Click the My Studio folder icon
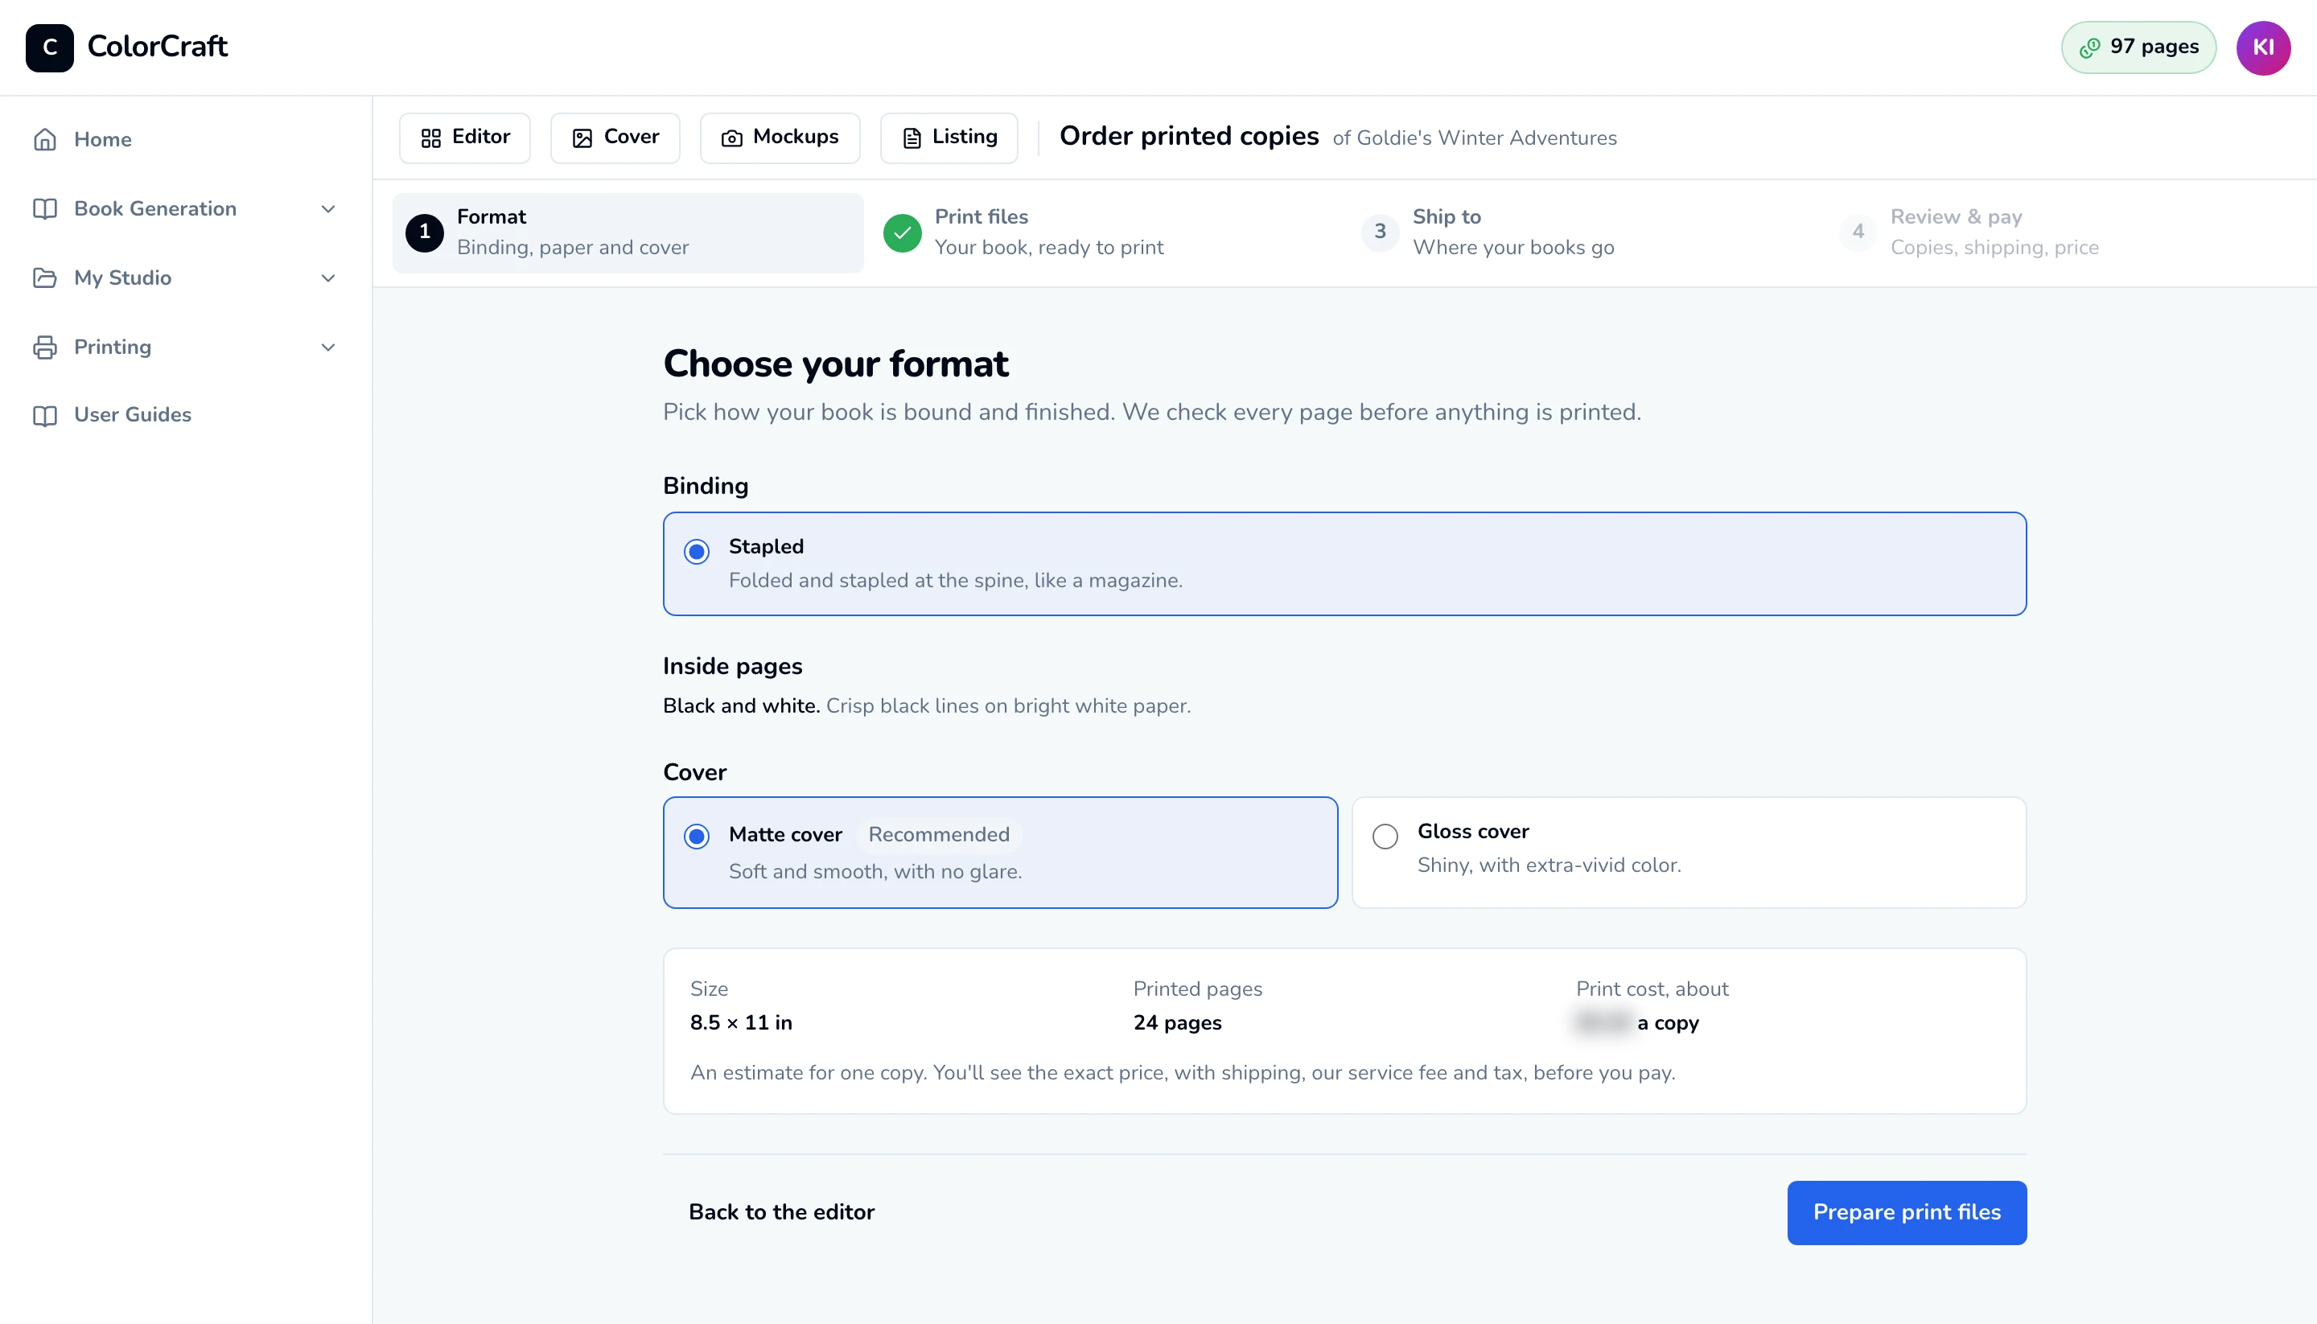This screenshot has width=2317, height=1324. pyautogui.click(x=44, y=278)
